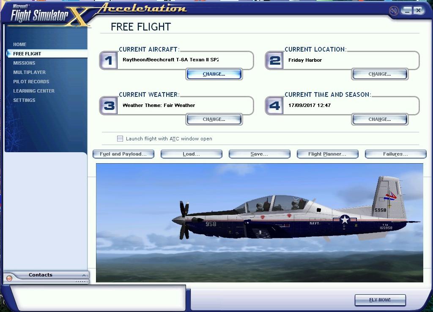433x312 pixels.
Task: Mute sound with the speaker icon
Action: click(x=394, y=11)
